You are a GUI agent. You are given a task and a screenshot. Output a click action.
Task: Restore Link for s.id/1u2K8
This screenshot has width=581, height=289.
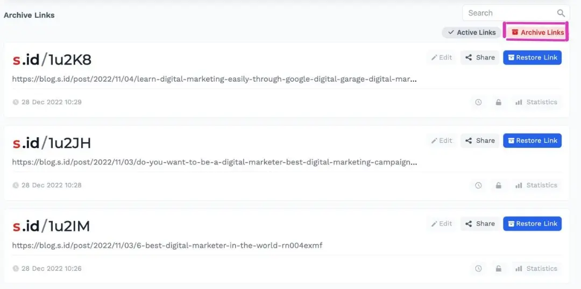532,58
